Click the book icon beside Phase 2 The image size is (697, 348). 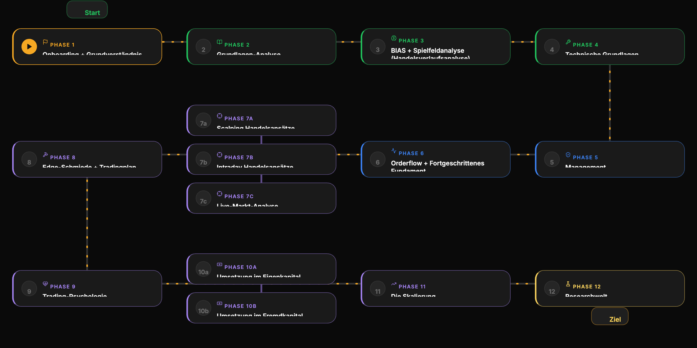point(219,42)
